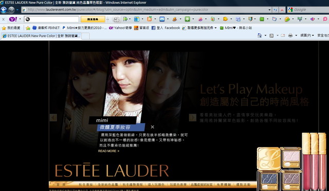329x191 pixels.
Task: Select the ESTEE LAUDER New Pure Color tab
Action: pyautogui.click(x=41, y=36)
